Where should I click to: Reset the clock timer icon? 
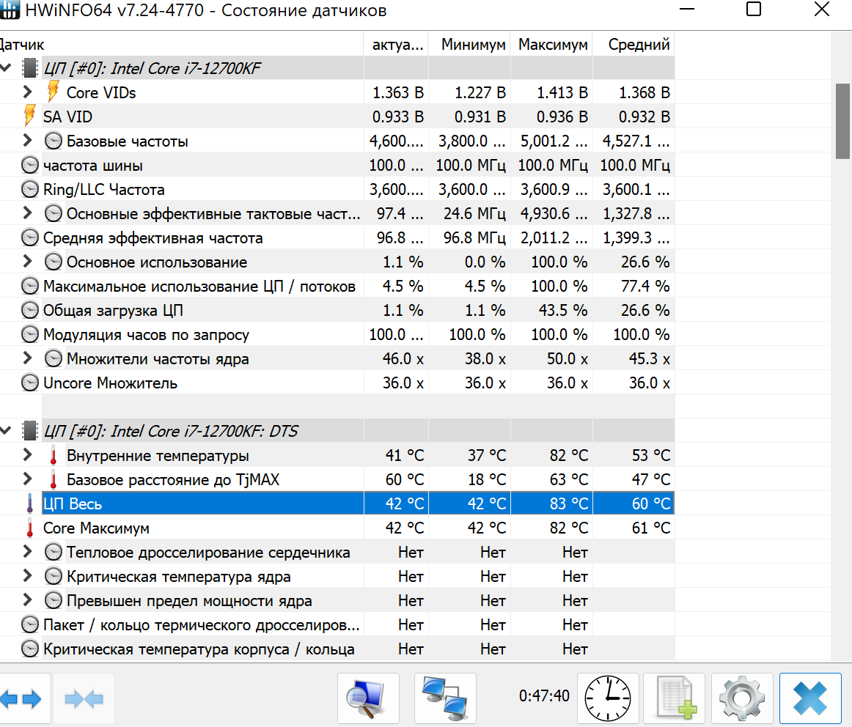608,698
